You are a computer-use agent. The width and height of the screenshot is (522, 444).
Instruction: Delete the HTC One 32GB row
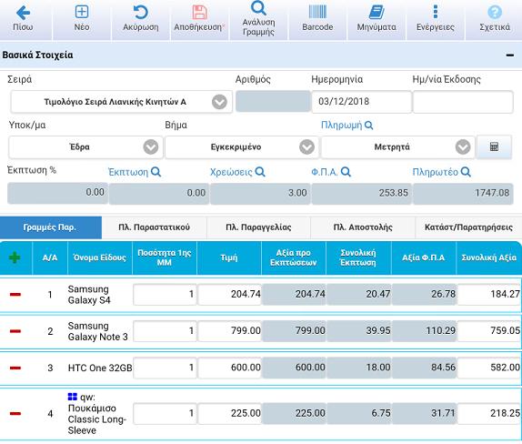click(15, 368)
